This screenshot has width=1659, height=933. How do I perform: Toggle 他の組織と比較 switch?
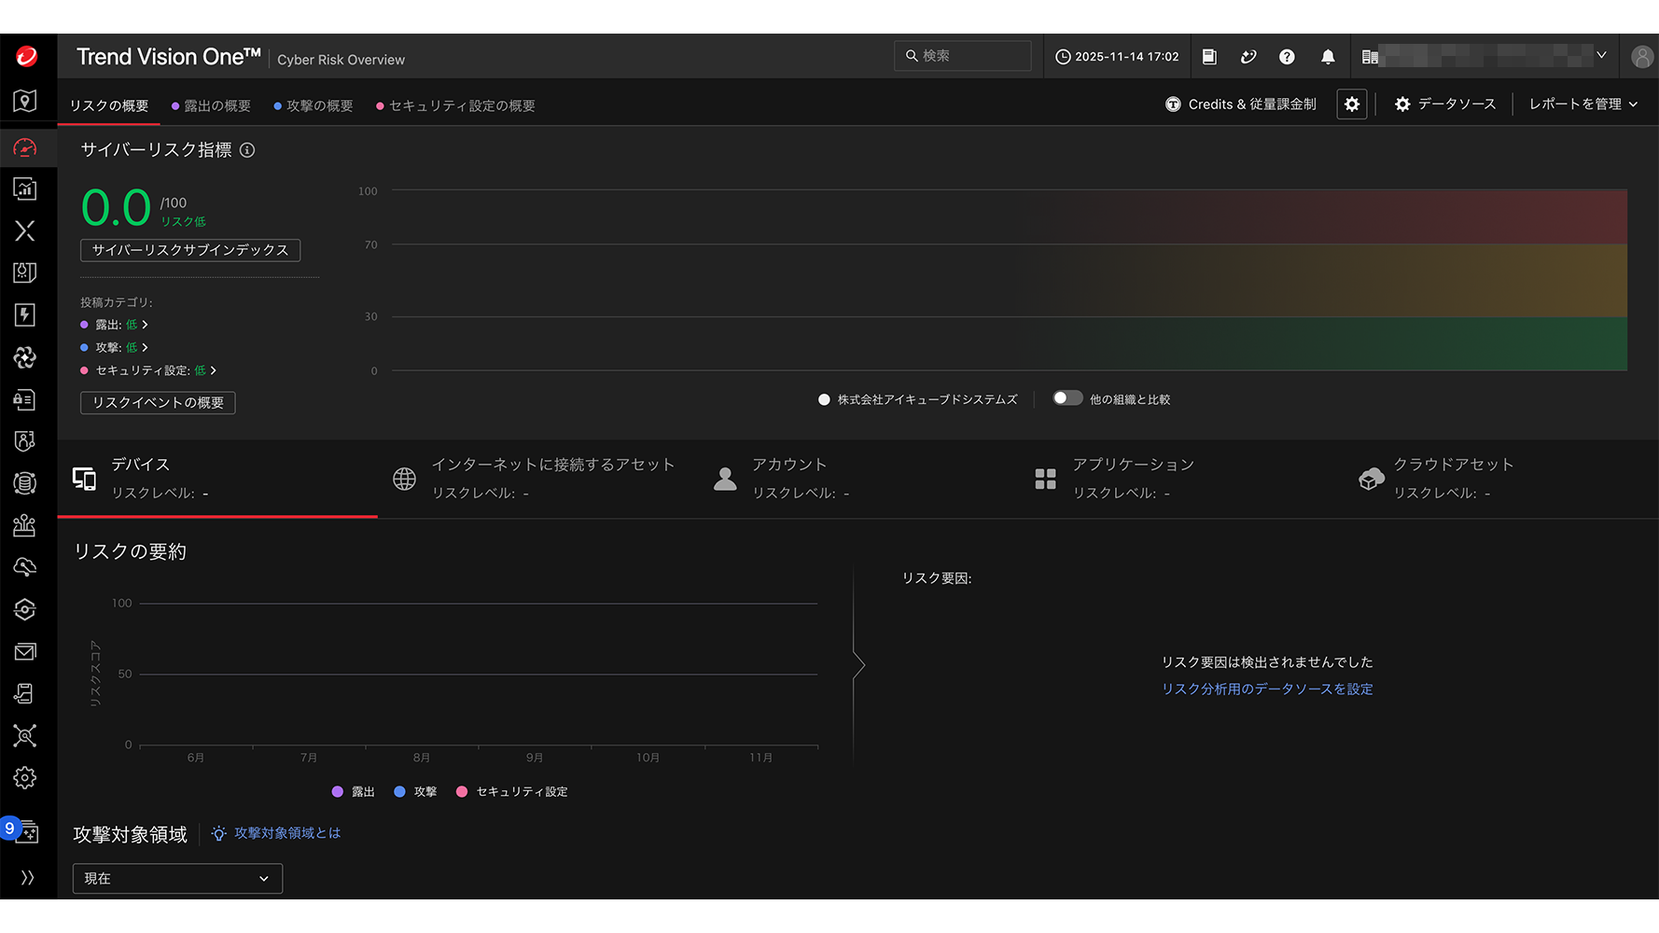coord(1067,398)
